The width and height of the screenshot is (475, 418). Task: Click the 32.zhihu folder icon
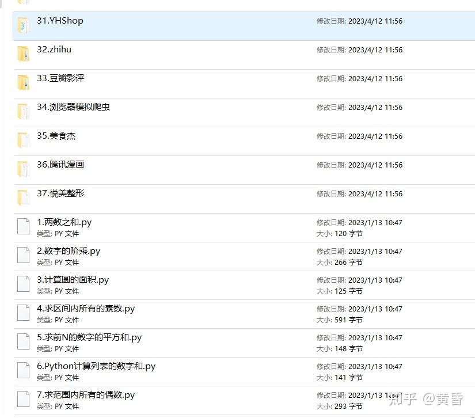[24, 54]
